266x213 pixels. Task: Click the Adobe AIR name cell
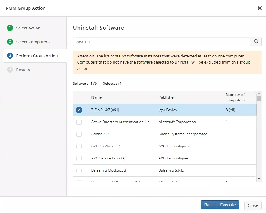(x=100, y=134)
